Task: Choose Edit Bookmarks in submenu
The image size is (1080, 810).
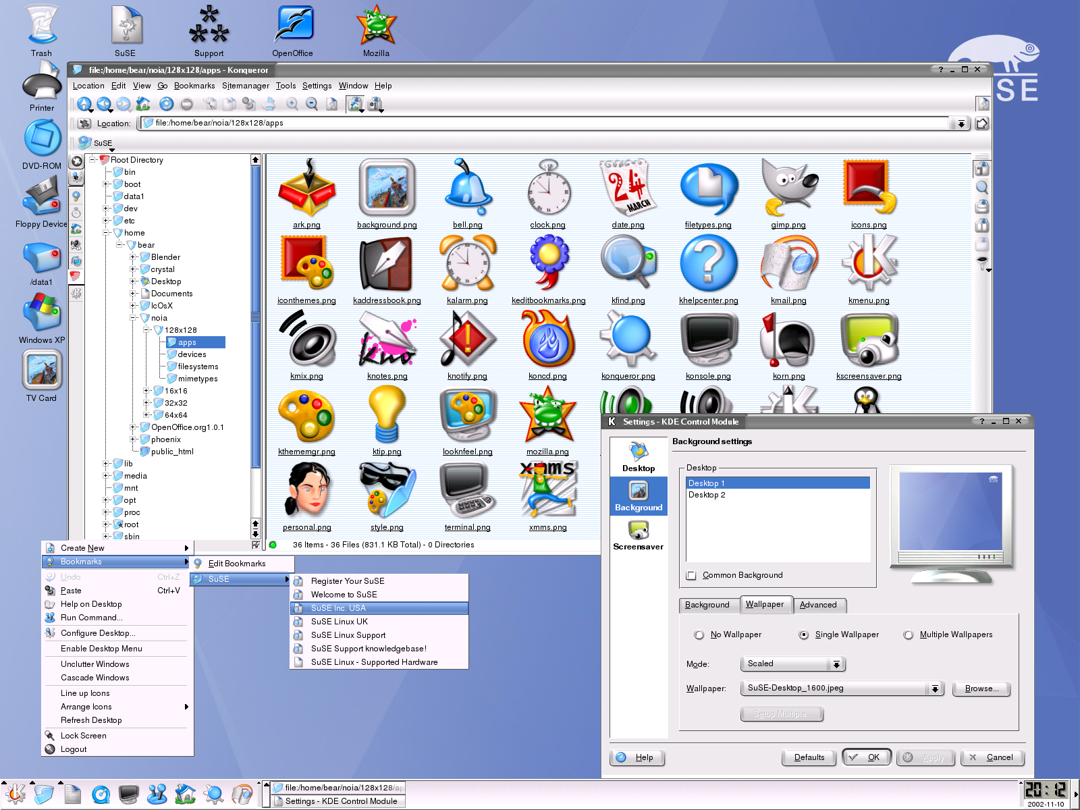Action: (243, 564)
